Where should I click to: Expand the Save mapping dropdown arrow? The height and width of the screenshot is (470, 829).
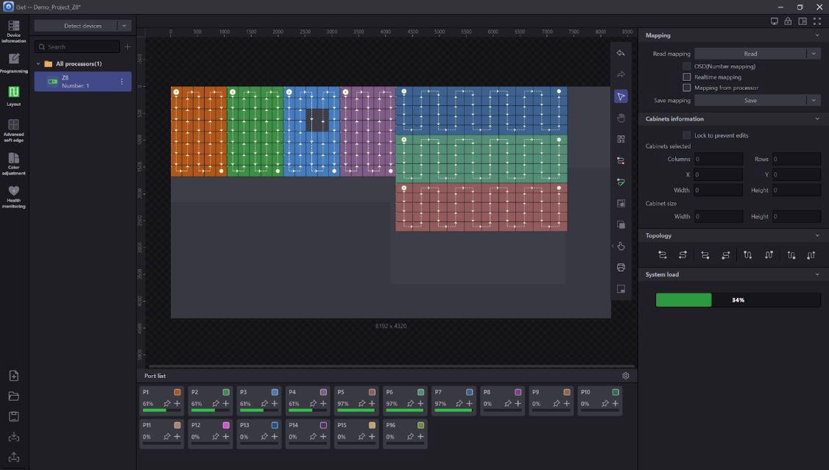click(x=814, y=100)
